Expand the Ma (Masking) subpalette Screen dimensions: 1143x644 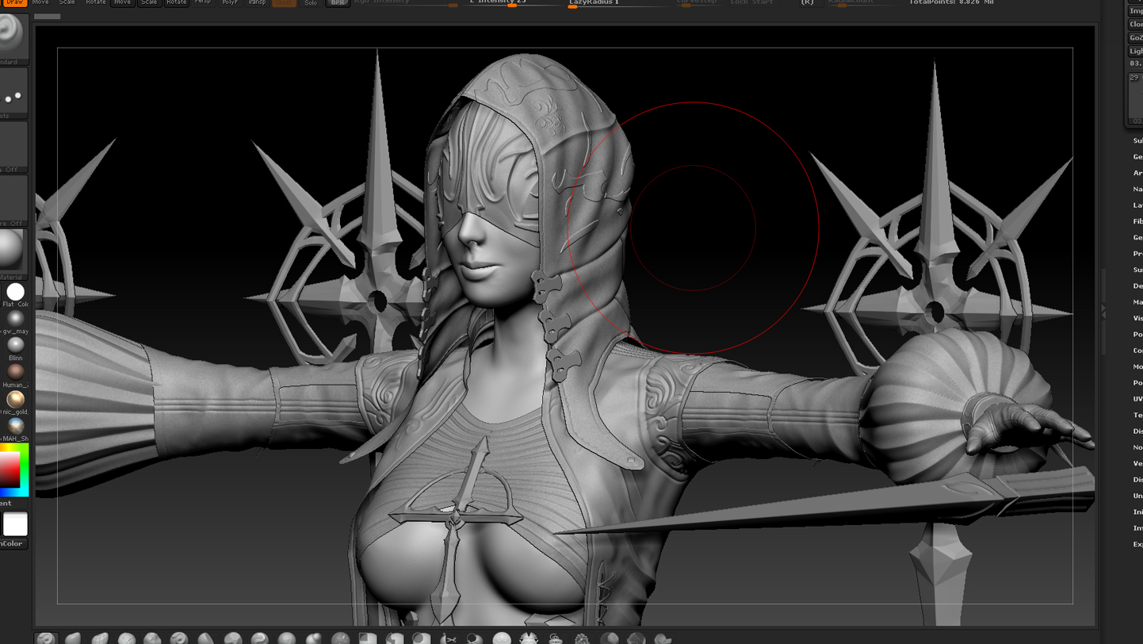tap(1137, 301)
